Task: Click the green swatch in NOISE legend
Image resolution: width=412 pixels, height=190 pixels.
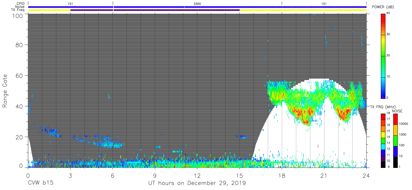Action: 395,140
